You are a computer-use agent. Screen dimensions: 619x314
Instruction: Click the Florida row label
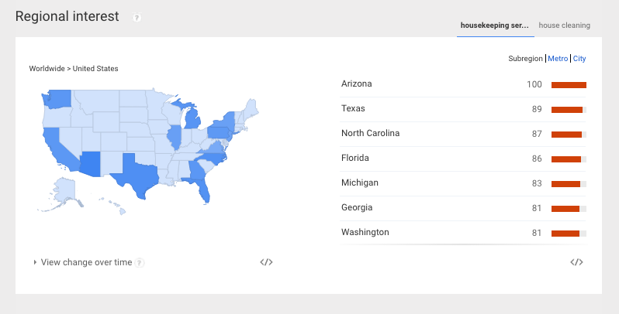pos(355,158)
